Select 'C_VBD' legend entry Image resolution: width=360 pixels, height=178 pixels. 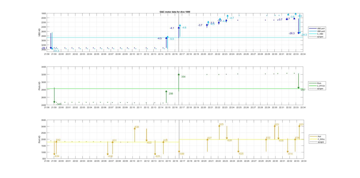coord(320,34)
